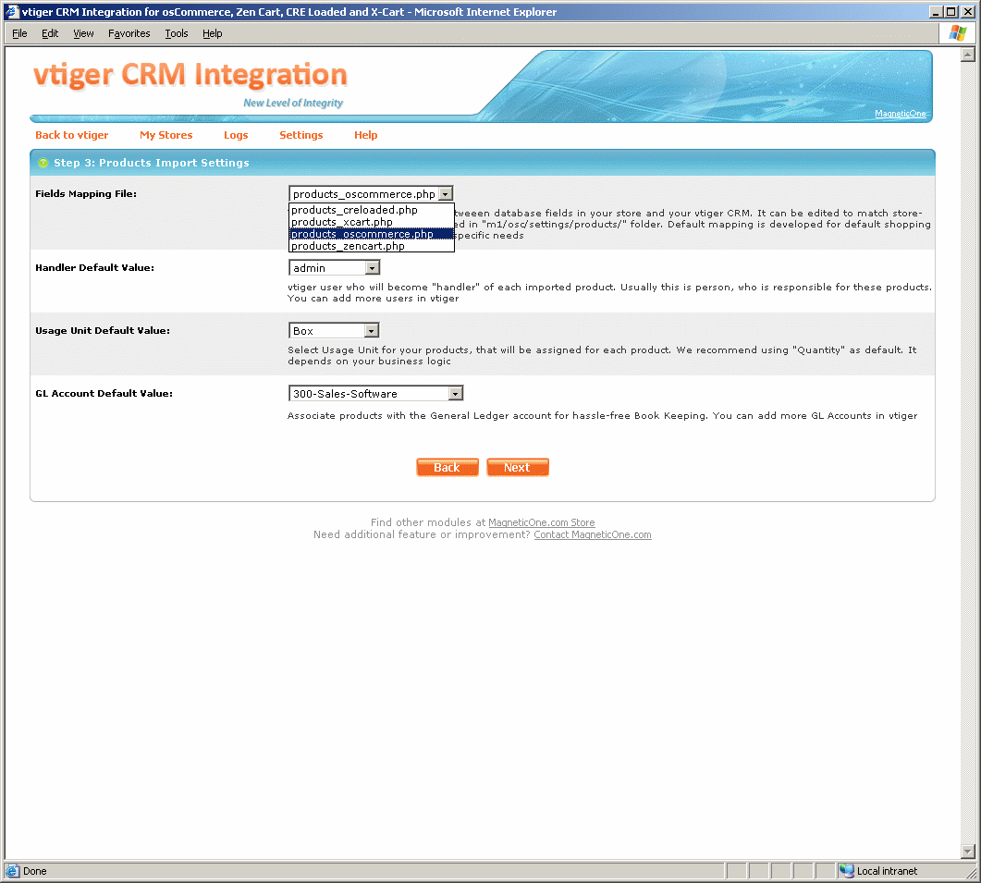Open the View menu
This screenshot has width=981, height=883.
[83, 33]
